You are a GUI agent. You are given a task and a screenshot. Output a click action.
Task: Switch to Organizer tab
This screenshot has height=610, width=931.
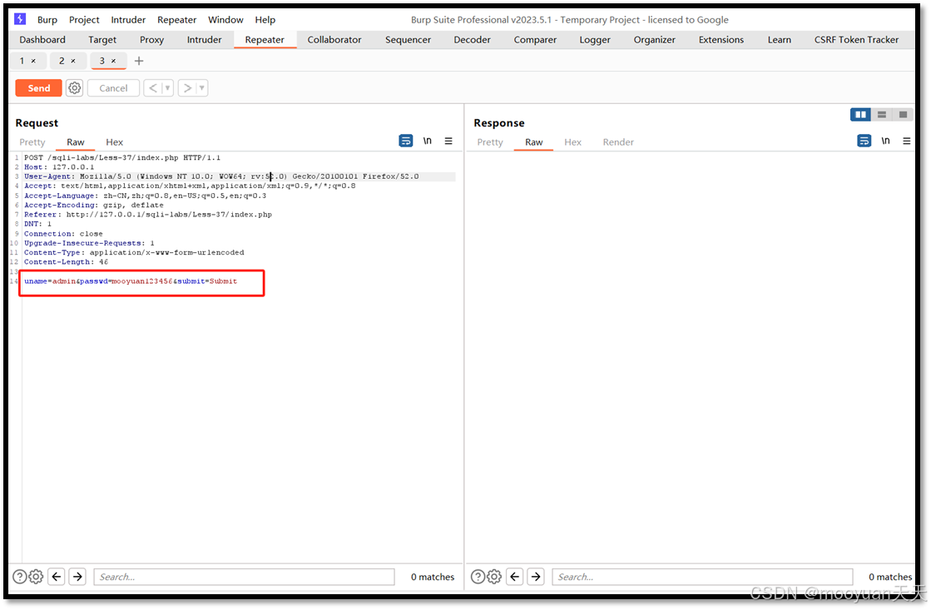coord(654,40)
